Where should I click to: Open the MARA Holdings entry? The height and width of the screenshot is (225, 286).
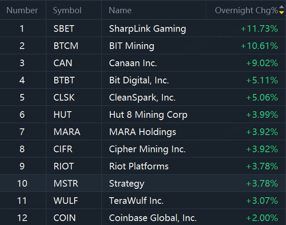143,132
